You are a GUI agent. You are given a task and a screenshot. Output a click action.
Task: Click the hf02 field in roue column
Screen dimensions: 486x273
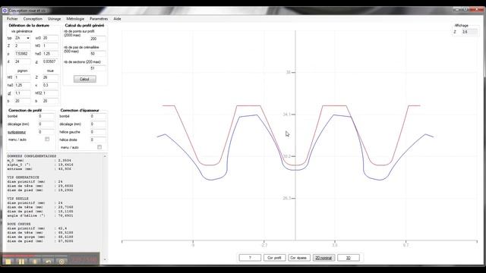point(50,93)
